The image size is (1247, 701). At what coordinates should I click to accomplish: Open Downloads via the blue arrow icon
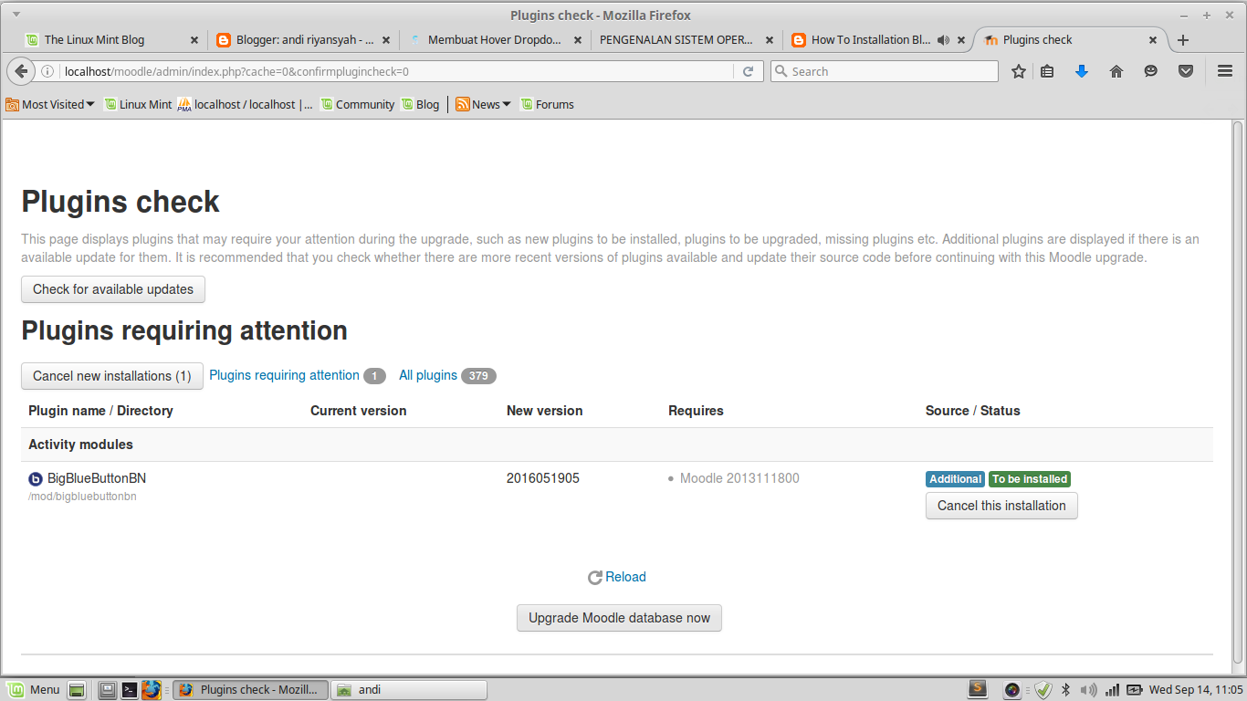click(x=1082, y=71)
